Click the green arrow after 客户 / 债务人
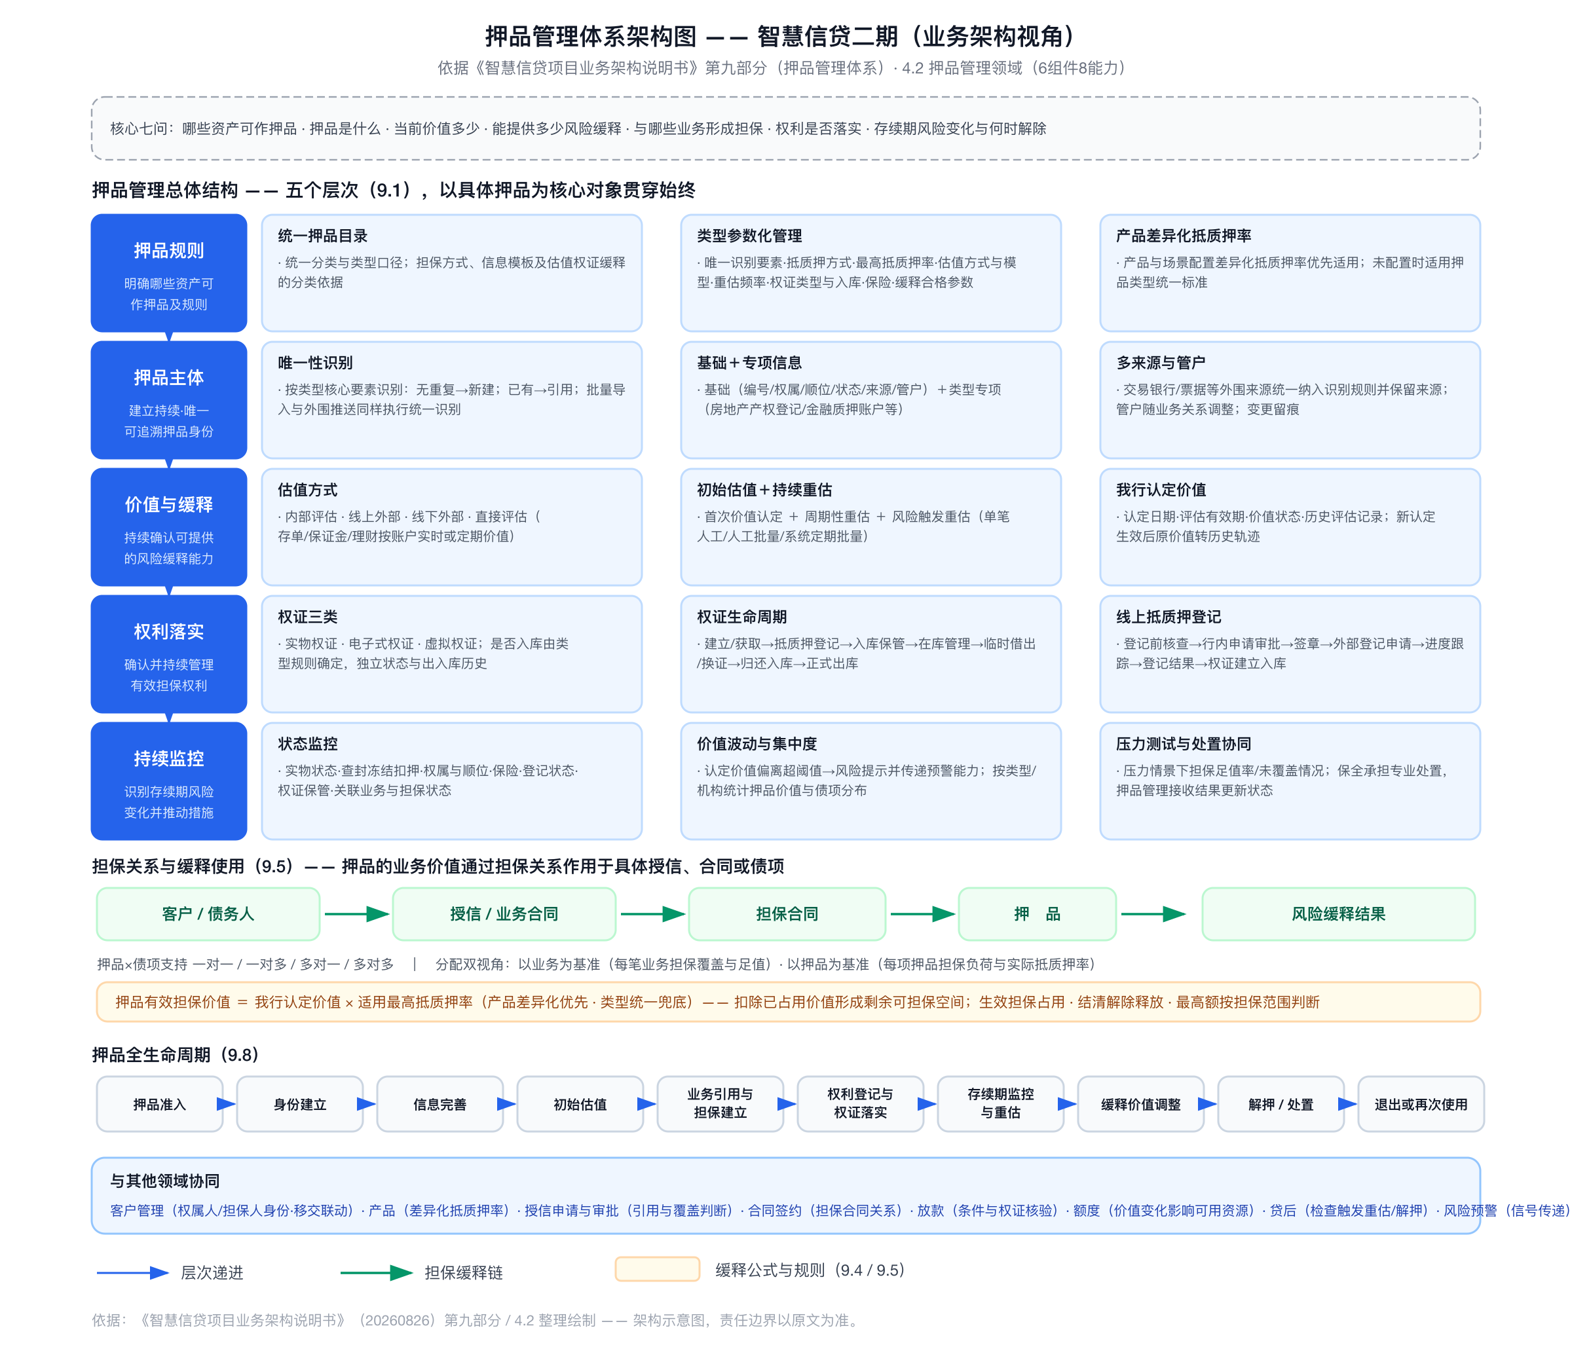 point(356,913)
